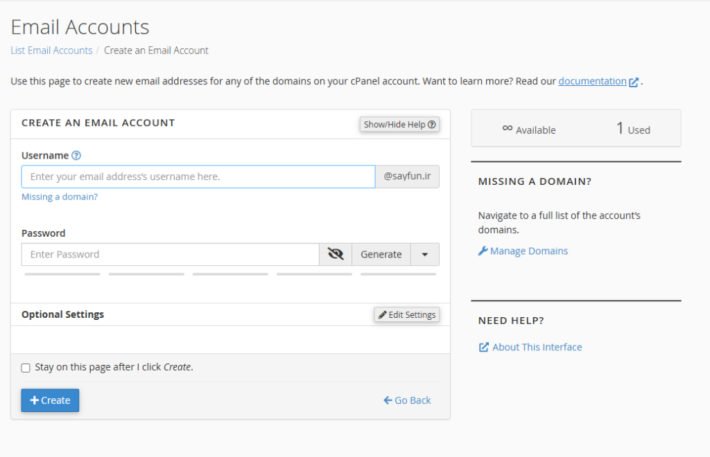710x457 pixels.
Task: Click the 'MISSING A DOMAIN?' sidebar heading
Action: [x=535, y=181]
